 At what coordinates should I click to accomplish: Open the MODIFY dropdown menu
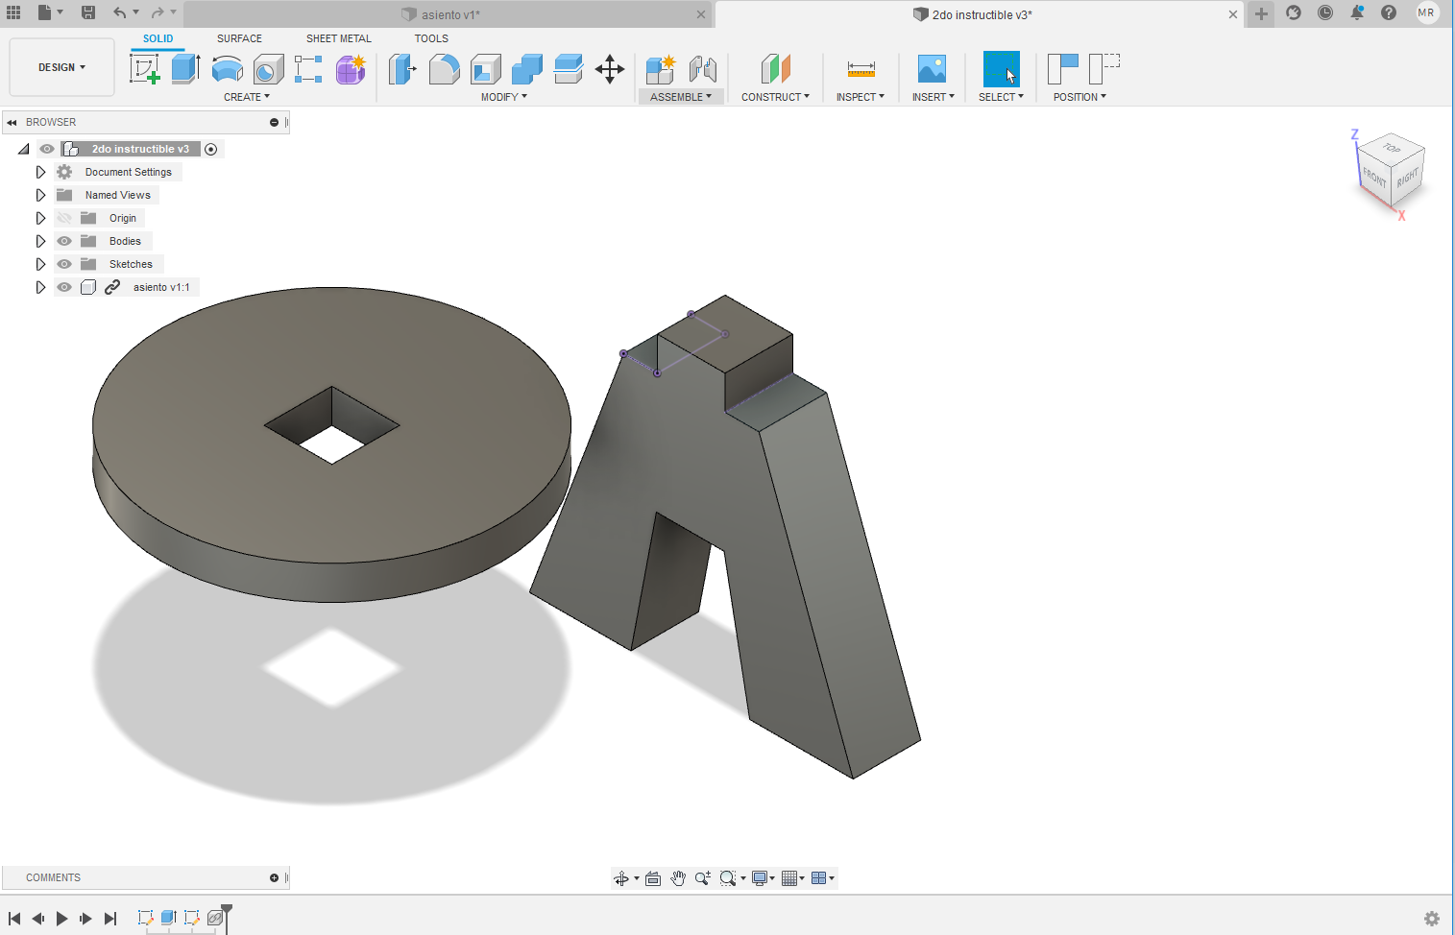(x=504, y=97)
